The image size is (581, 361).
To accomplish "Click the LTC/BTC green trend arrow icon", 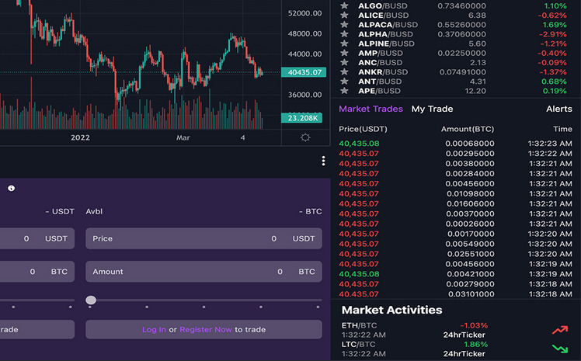I will click(560, 349).
